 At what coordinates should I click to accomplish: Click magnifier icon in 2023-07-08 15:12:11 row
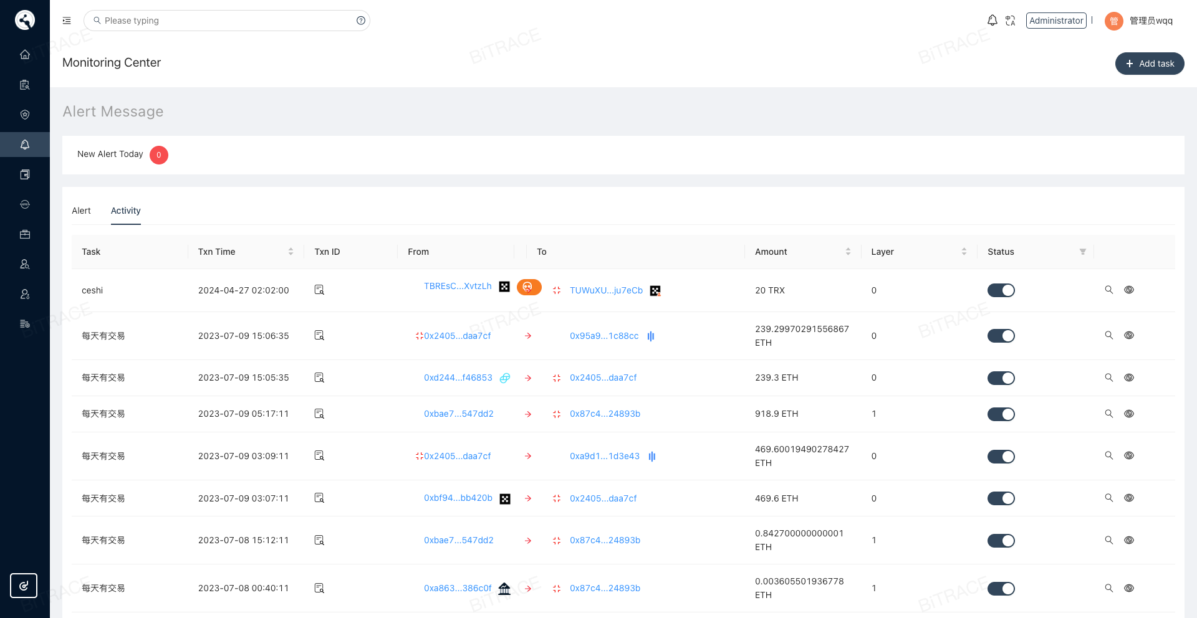(1109, 540)
